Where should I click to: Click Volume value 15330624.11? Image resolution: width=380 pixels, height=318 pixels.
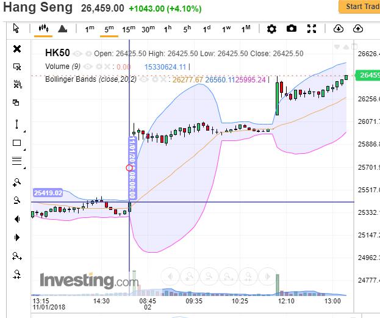pos(165,67)
